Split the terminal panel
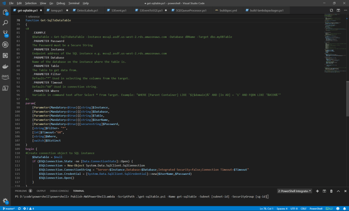Screen dimensions: 349x211 tap(324, 191)
